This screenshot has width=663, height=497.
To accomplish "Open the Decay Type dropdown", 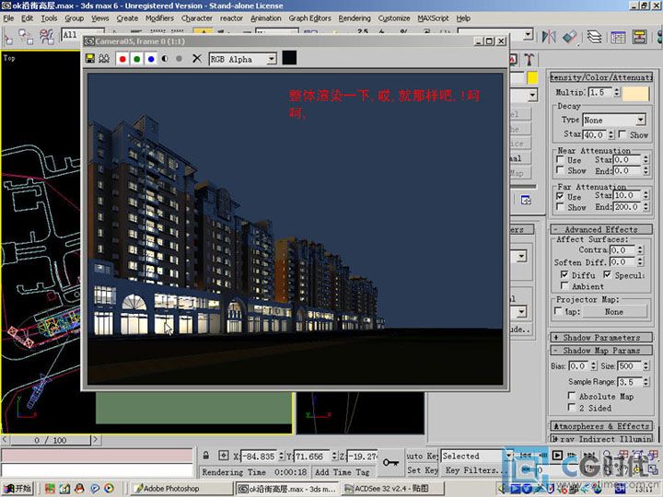I will point(641,120).
